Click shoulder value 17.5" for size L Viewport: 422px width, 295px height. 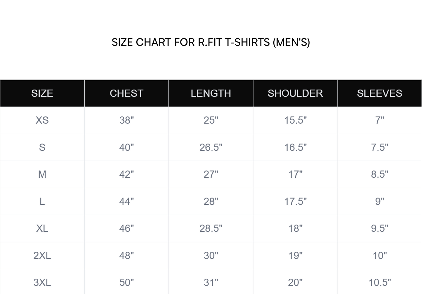pos(295,202)
